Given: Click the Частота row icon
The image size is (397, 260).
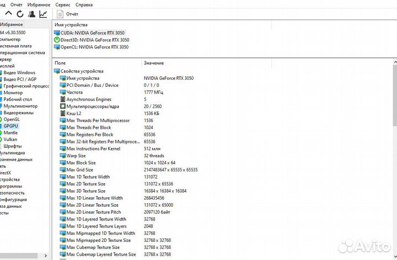Looking at the screenshot, I should [x=62, y=92].
